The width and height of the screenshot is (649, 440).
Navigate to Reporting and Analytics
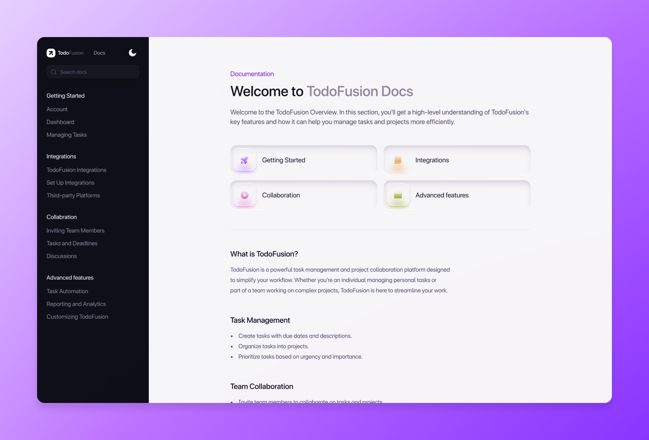coord(76,304)
